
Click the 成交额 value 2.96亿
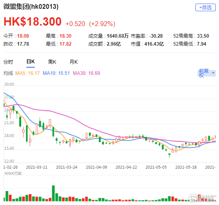click(113, 44)
